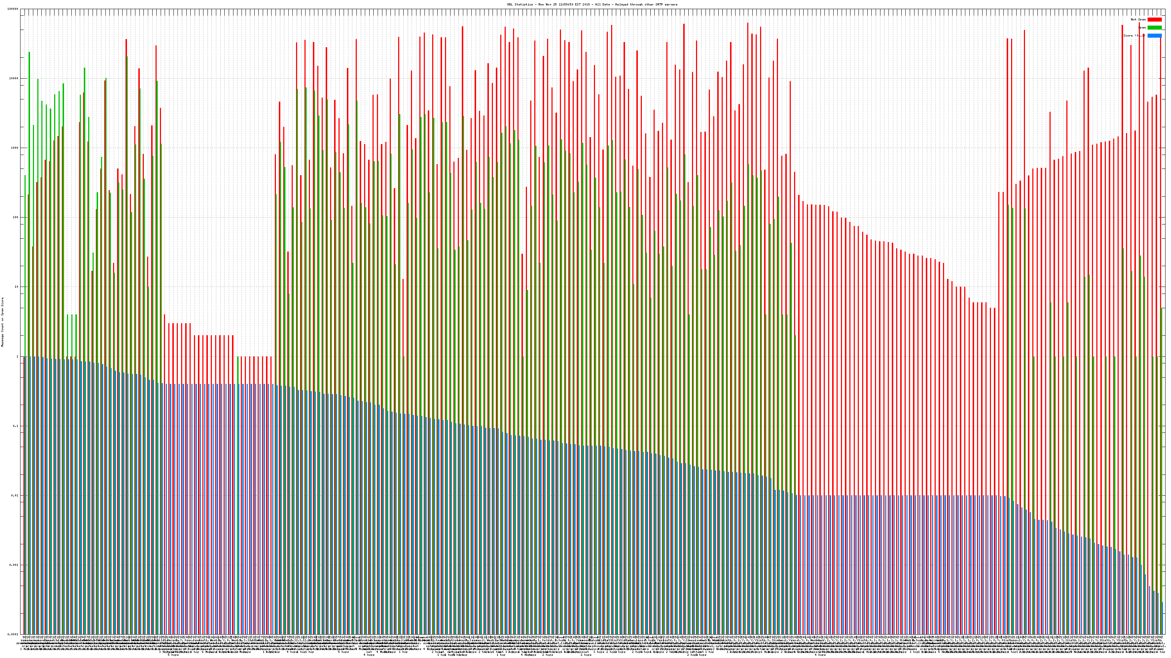Click the 10 y-axis tick label
The height and width of the screenshot is (658, 1171).
pyautogui.click(x=16, y=287)
